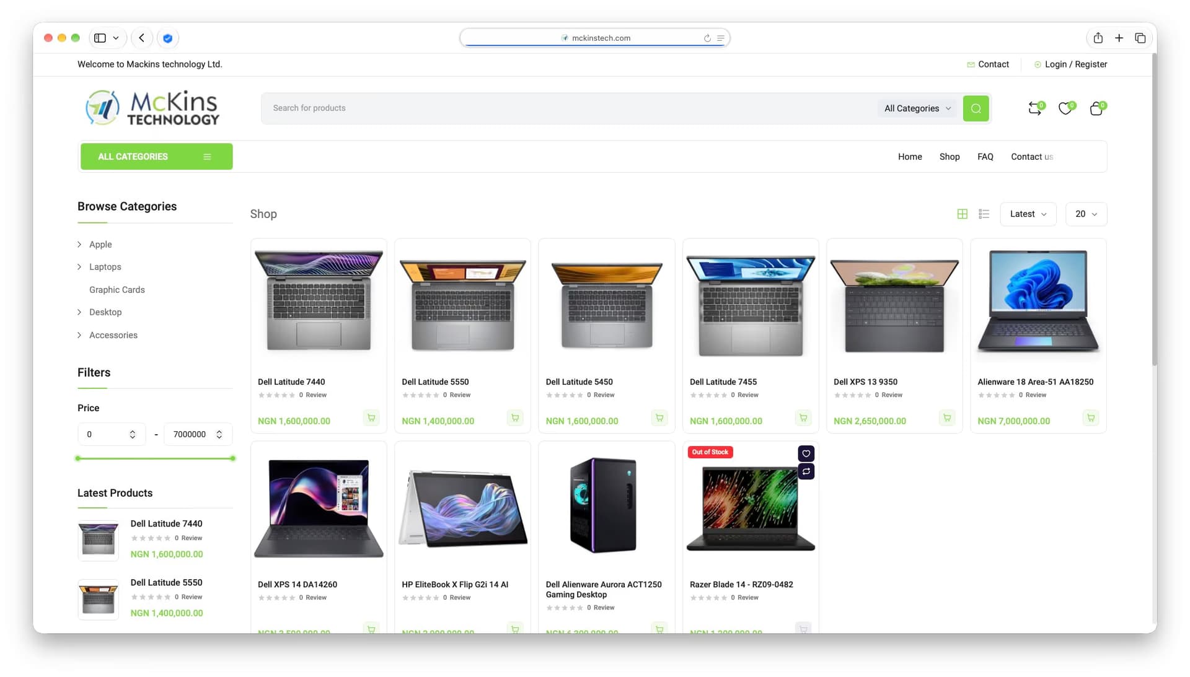Click the right handle of price slider
Screen dimensions: 1190x677
232,458
